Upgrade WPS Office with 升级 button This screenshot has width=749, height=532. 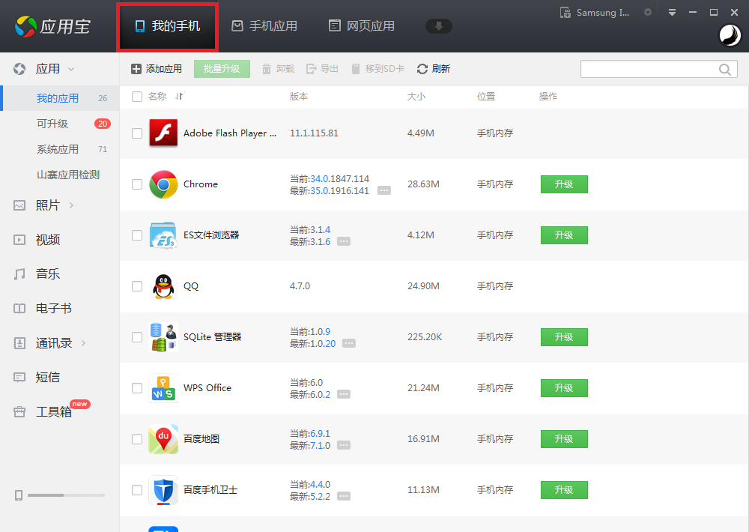point(564,387)
